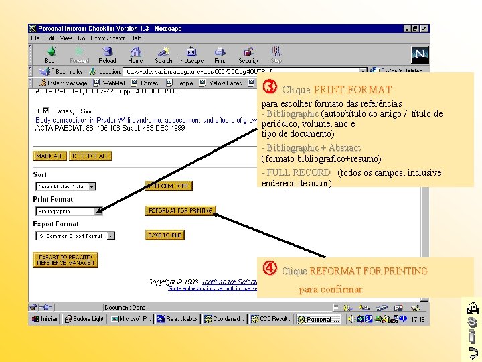The height and width of the screenshot is (362, 482).
Task: Click the status bar connection icon
Action: point(46,307)
